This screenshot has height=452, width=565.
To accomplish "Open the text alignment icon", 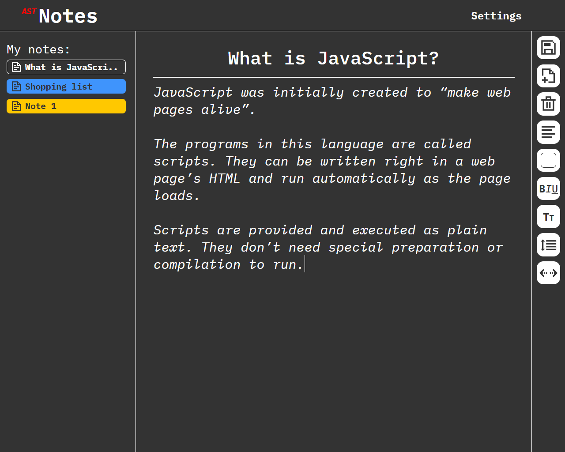I will click(x=548, y=132).
